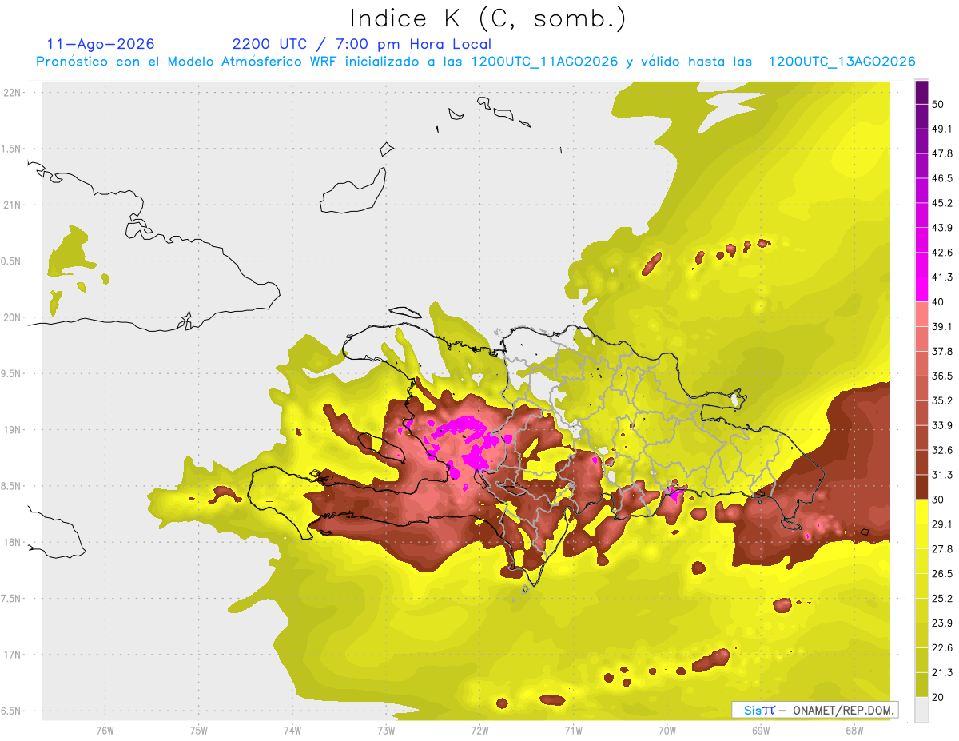Viewport: 959px width, 741px height.
Task: Click the longitude tick "68W"
Action: point(854,730)
